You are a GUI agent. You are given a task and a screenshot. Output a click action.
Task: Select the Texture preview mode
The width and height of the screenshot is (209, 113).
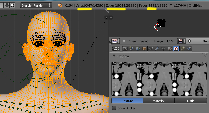click(x=127, y=101)
